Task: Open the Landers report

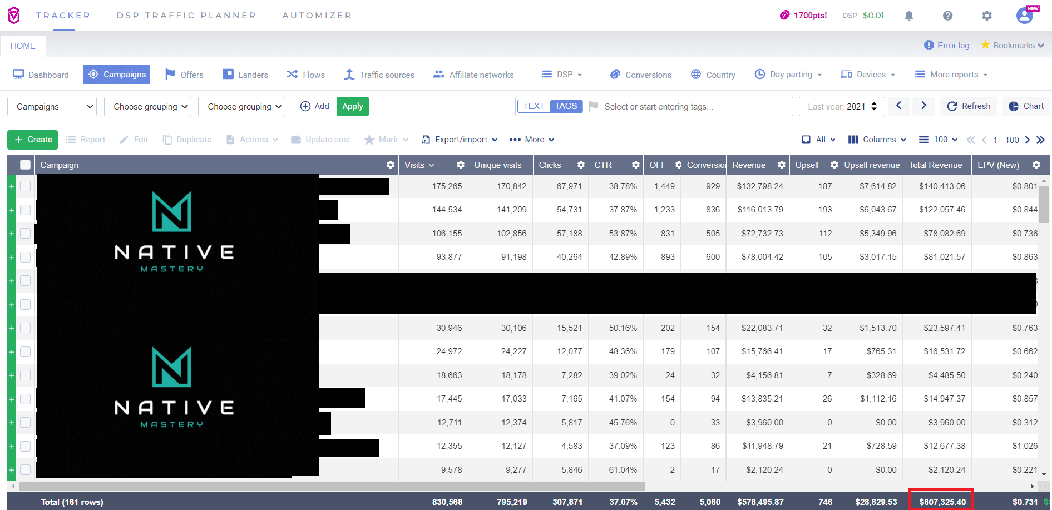Action: pos(245,74)
